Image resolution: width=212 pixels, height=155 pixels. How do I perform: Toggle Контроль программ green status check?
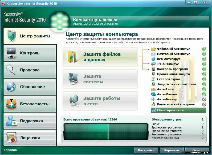coord(204,69)
